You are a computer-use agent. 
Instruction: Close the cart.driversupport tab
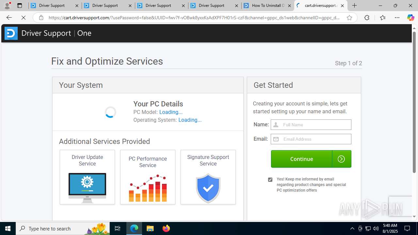342,6
